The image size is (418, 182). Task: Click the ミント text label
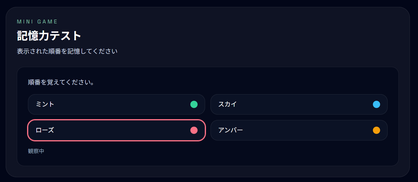[45, 104]
